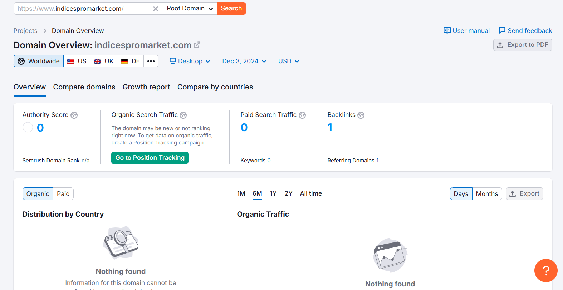Click the Worldwide globe icon
The height and width of the screenshot is (290, 563).
(21, 61)
